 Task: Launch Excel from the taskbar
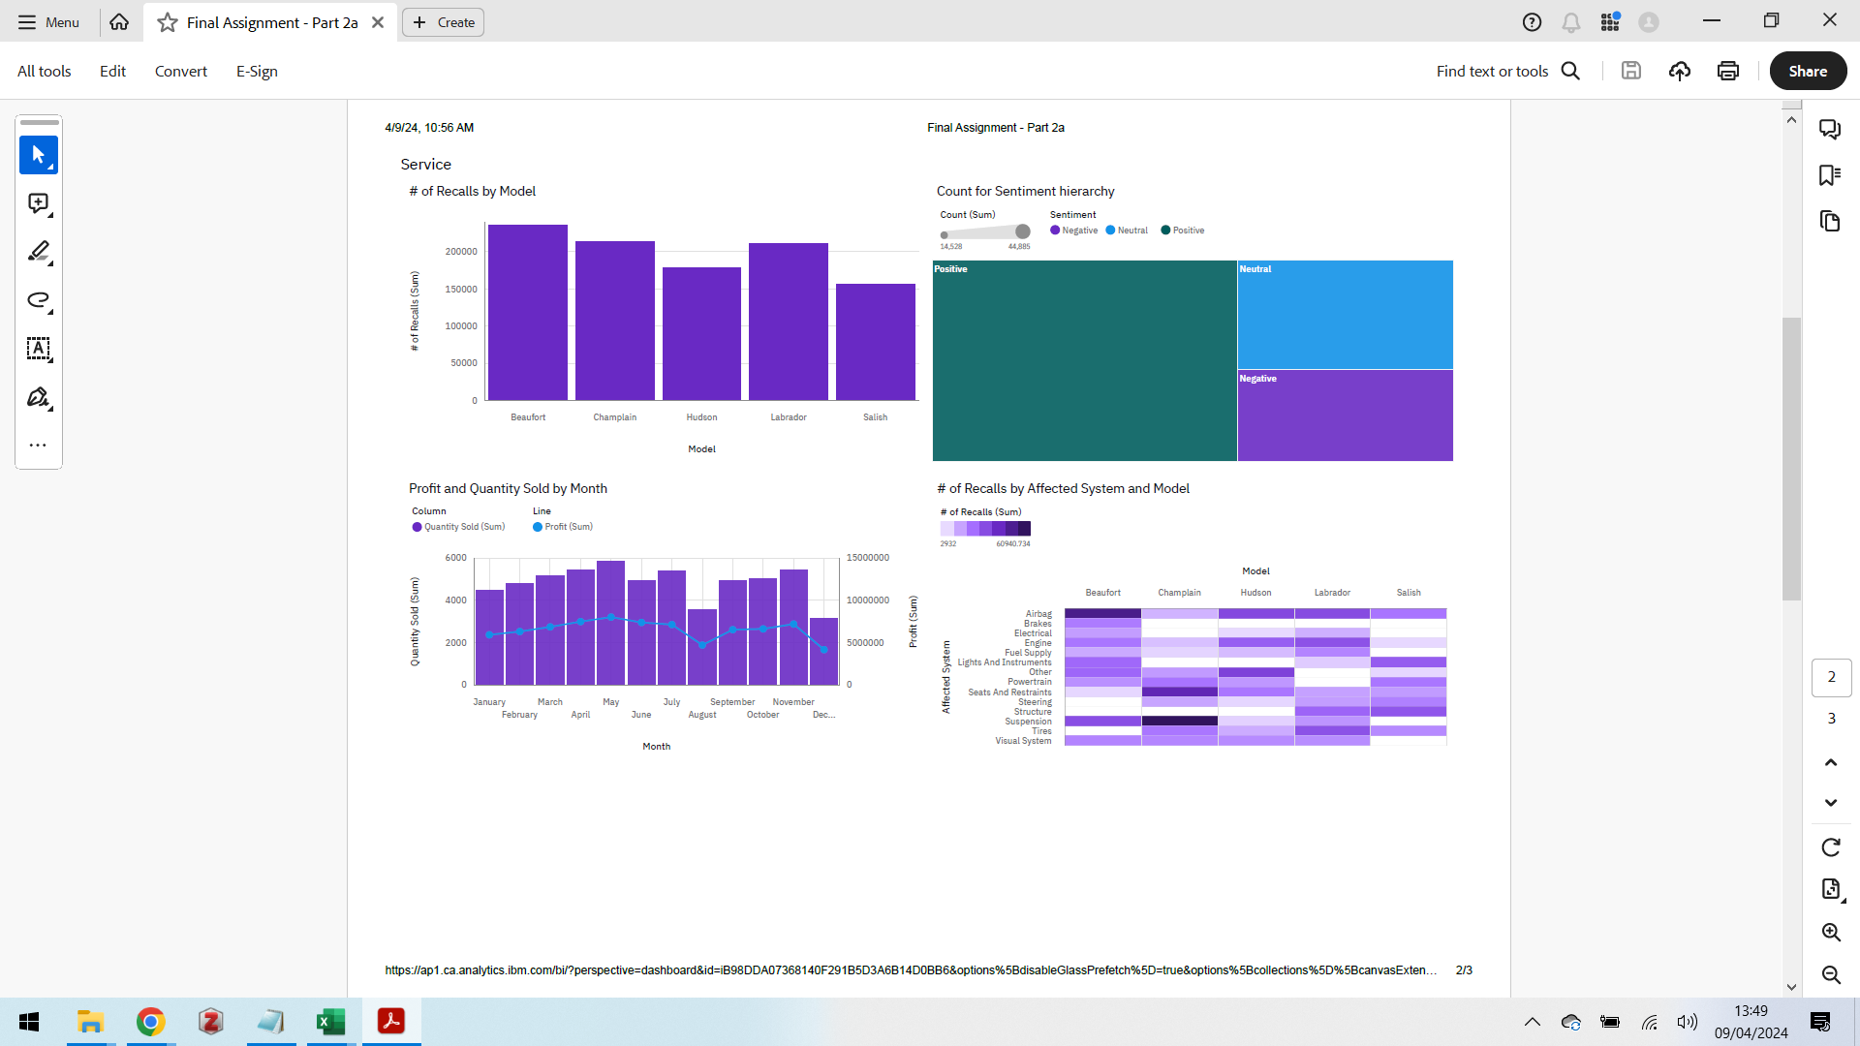330,1022
